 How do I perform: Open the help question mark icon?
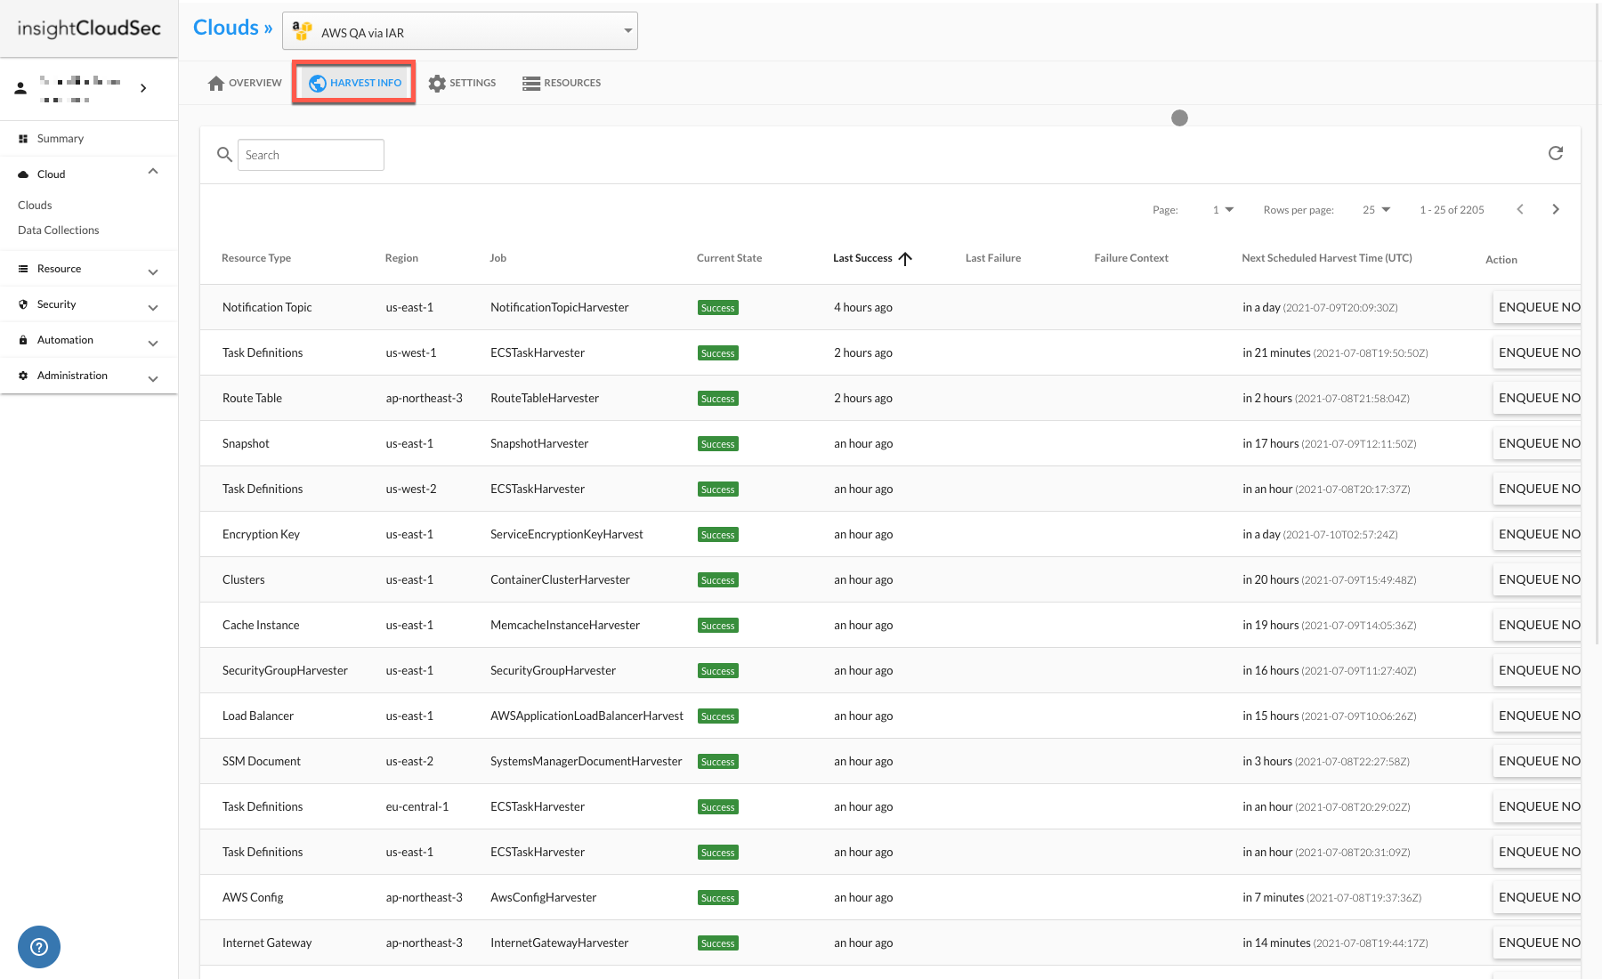(x=39, y=947)
